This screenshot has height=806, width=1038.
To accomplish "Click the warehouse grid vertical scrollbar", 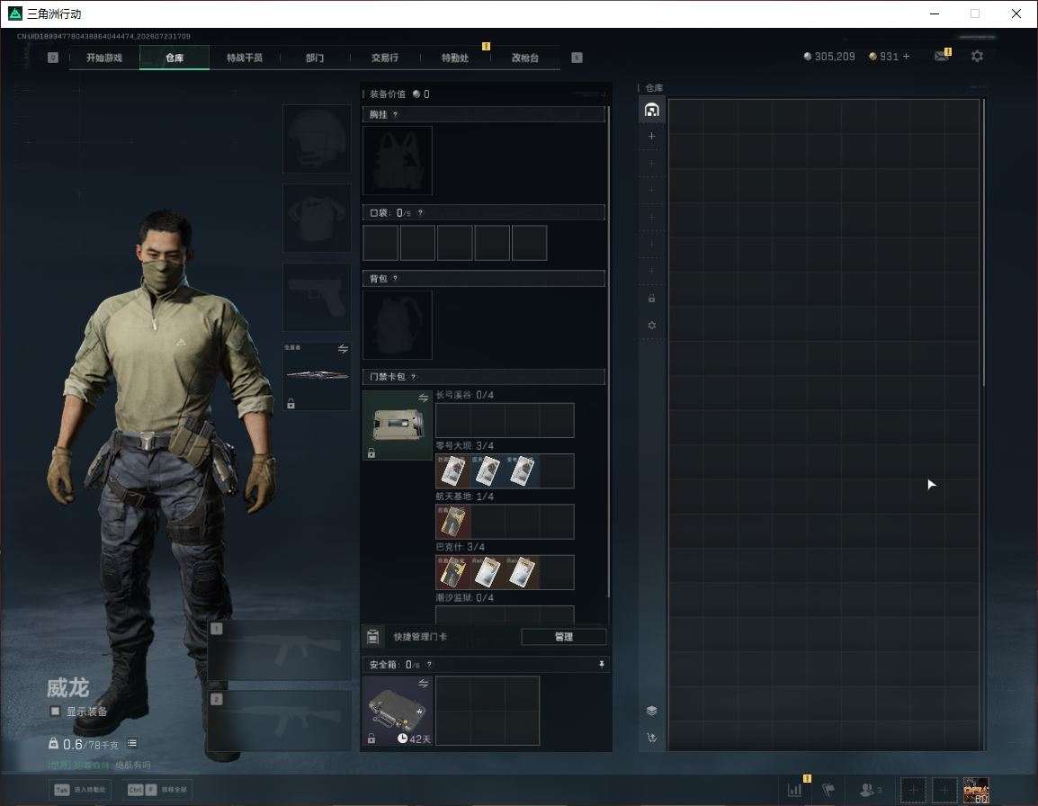I will coord(984,242).
